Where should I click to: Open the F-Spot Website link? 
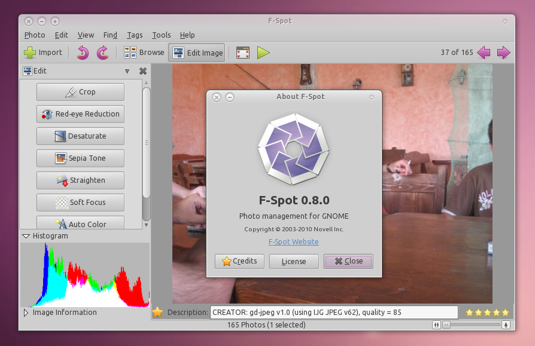pyautogui.click(x=293, y=242)
